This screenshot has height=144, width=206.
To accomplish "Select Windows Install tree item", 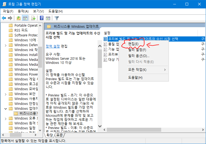I will 26,55.
